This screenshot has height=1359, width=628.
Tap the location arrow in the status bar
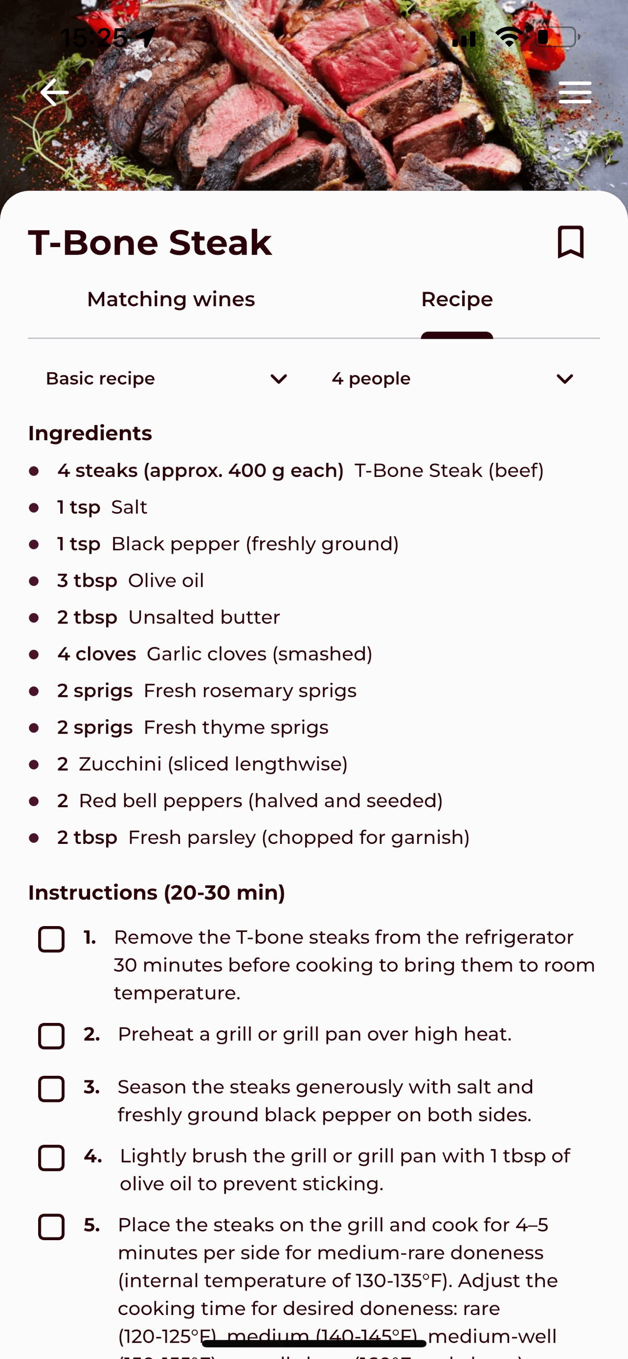coord(143,36)
